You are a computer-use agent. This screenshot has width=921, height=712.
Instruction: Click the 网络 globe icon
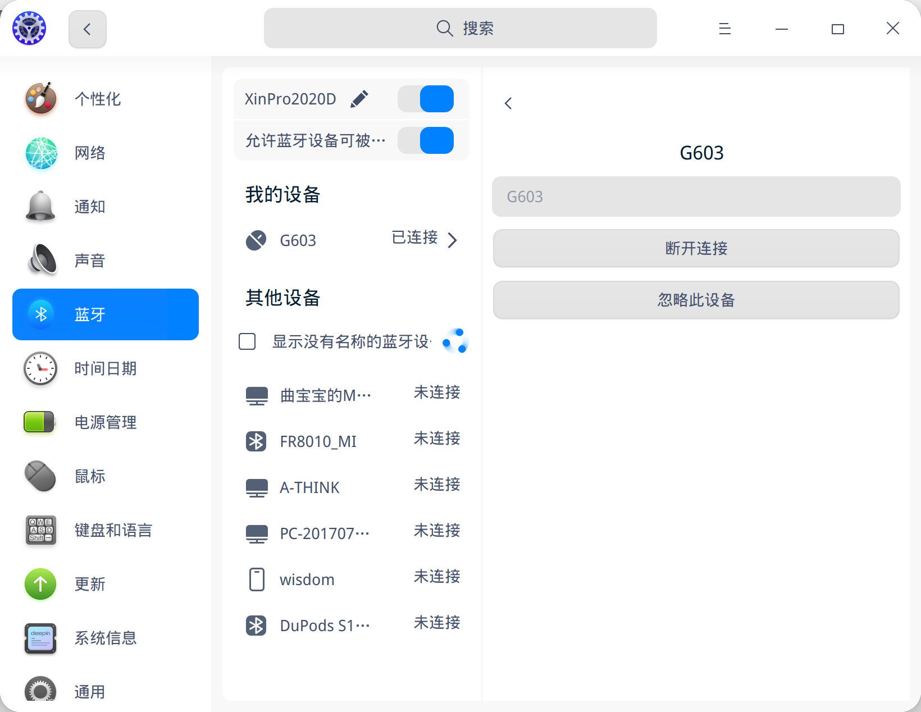tap(40, 153)
